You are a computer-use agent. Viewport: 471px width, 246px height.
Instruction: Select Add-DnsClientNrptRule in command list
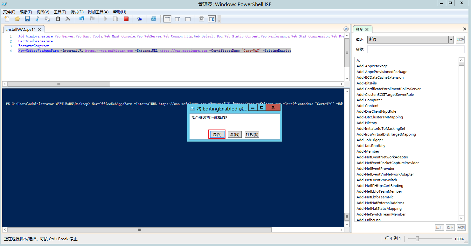[376, 111]
